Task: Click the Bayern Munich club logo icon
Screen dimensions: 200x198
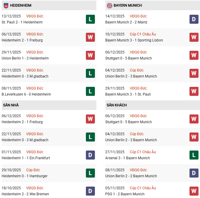Action: point(110,5)
